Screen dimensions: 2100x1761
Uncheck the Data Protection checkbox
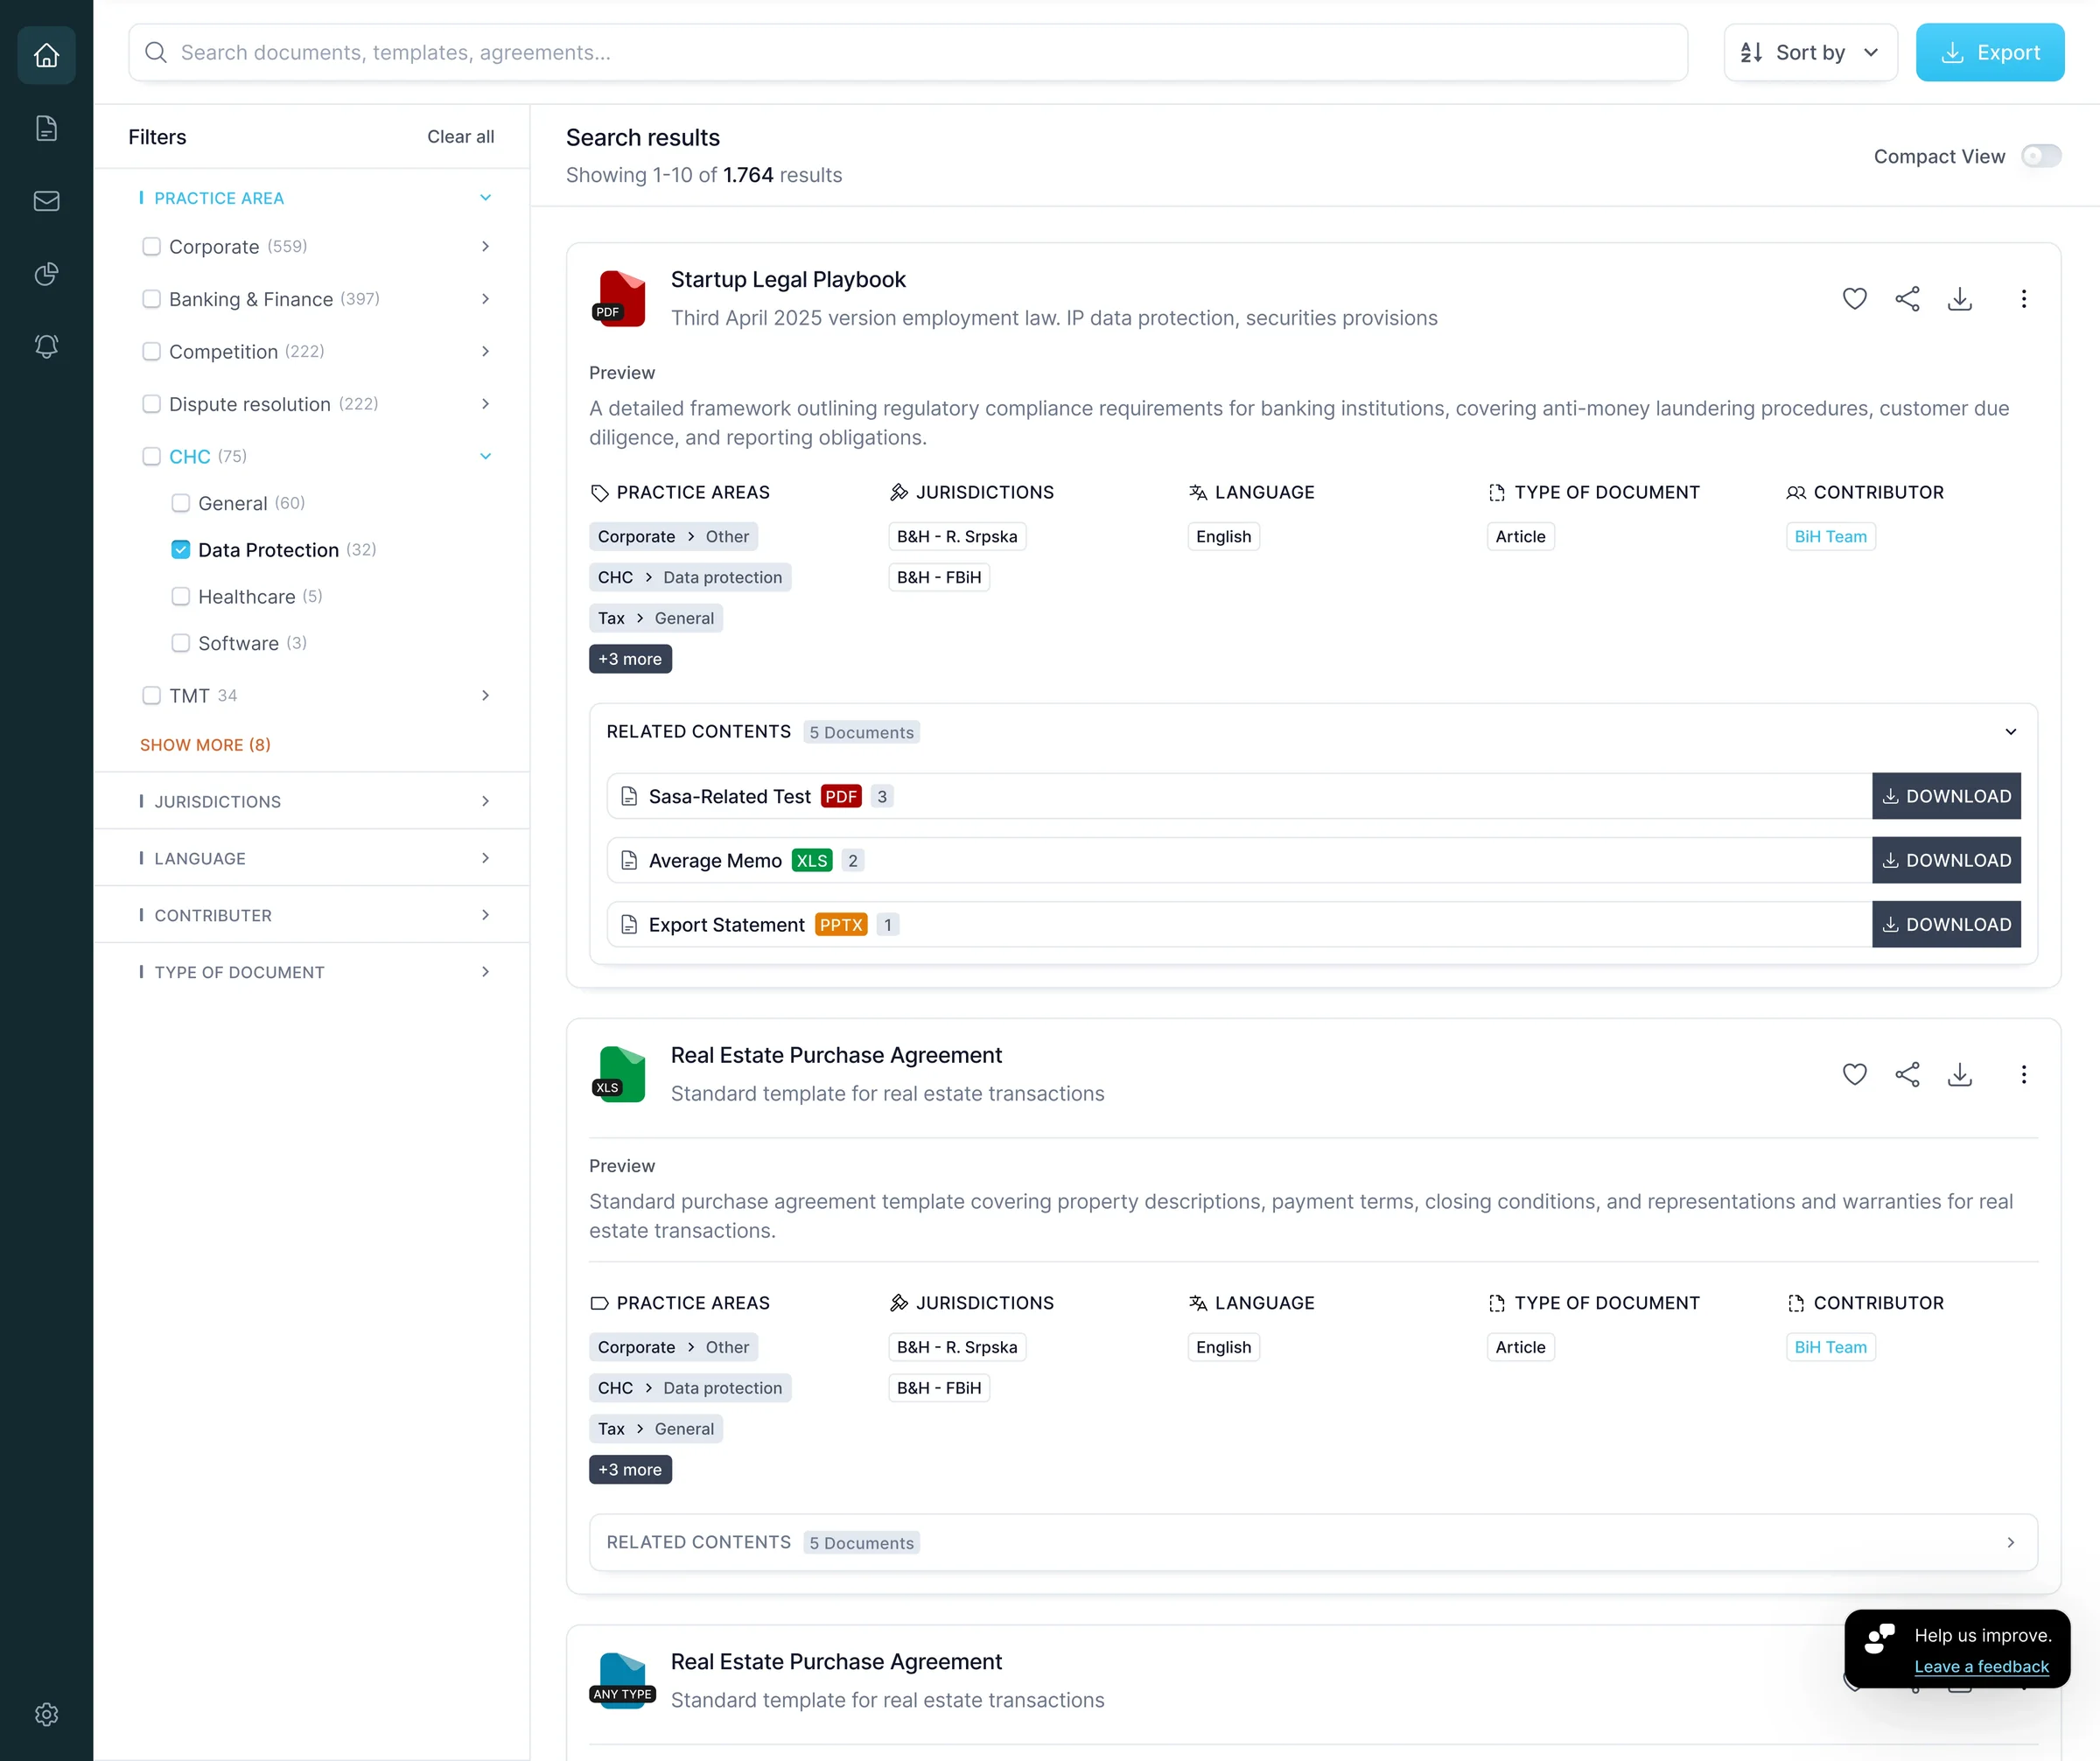[x=180, y=549]
